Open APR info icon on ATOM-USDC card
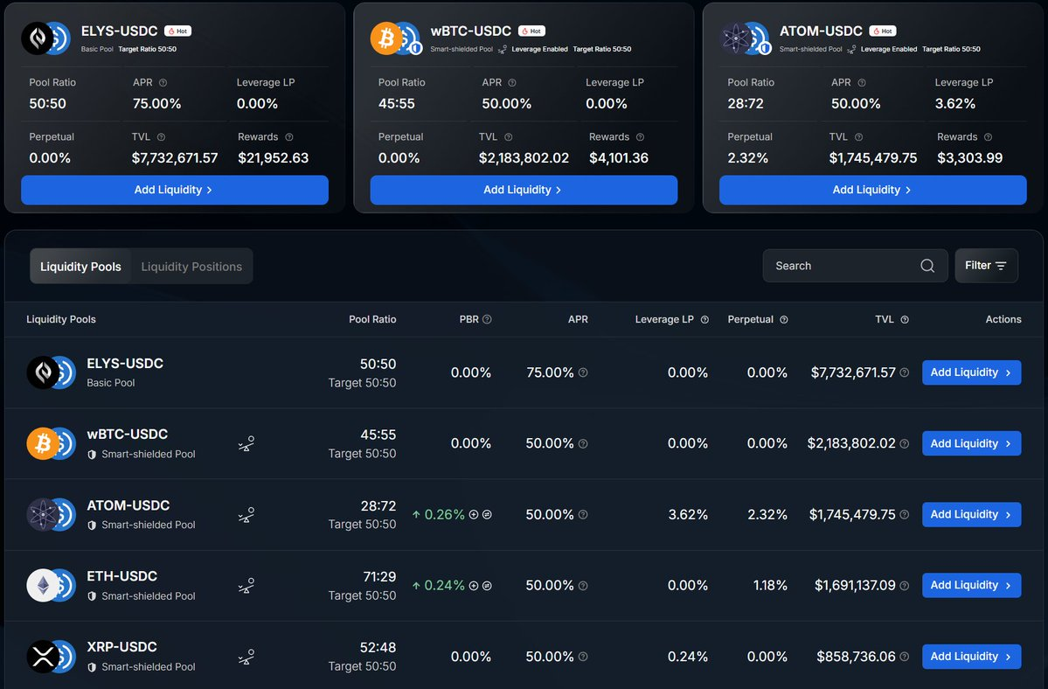 [x=862, y=83]
